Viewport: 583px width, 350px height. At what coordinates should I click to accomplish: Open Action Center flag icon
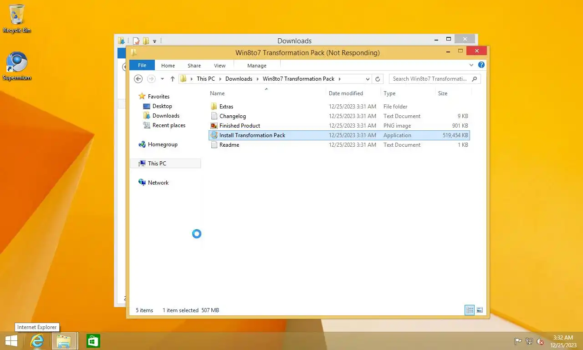coord(518,341)
